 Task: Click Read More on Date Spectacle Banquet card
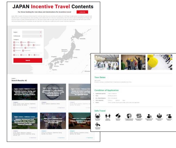point(61,138)
